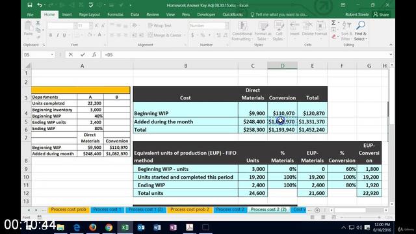Open Firefox from the taskbar
The width and height of the screenshot is (416, 234).
click(x=92, y=227)
